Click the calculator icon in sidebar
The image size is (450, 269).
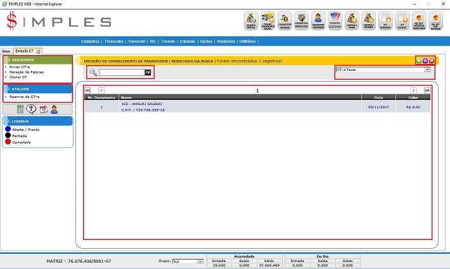[x=20, y=109]
